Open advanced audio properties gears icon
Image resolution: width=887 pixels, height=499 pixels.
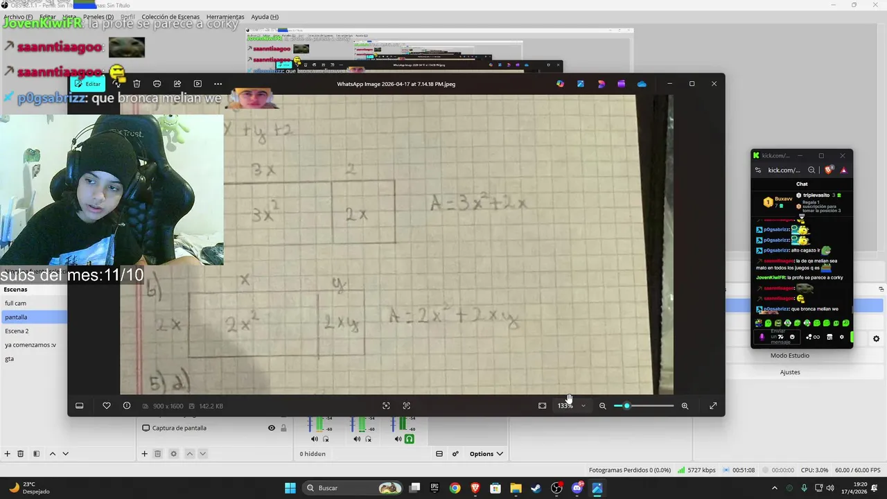pos(455,454)
